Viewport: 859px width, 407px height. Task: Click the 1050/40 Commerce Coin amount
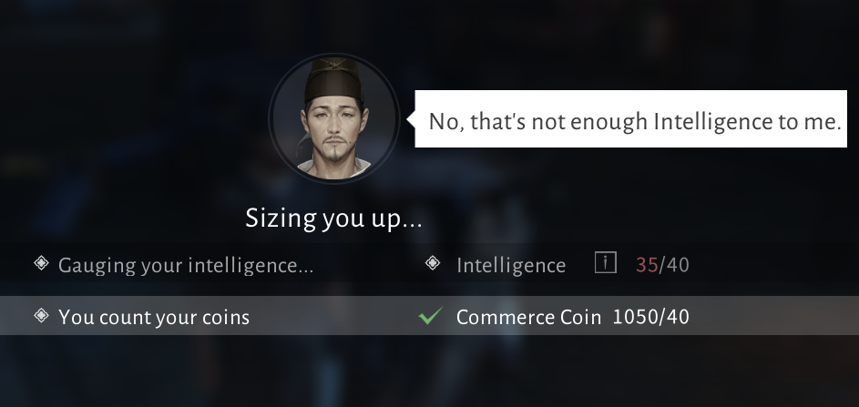click(650, 317)
